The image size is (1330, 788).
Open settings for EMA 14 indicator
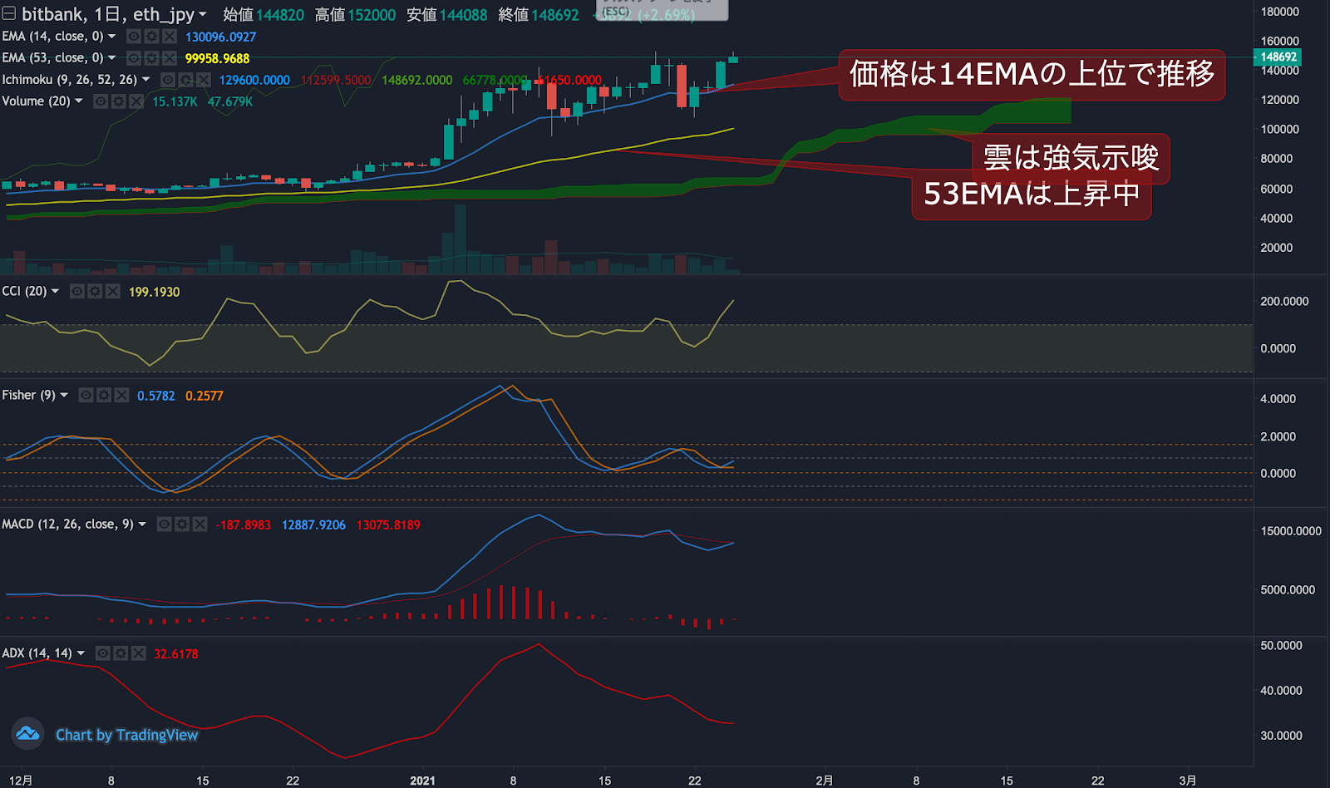coord(151,37)
